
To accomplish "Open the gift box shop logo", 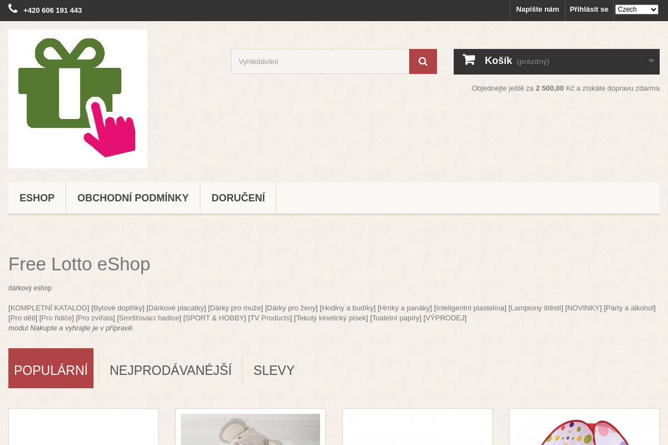I will pyautogui.click(x=78, y=99).
